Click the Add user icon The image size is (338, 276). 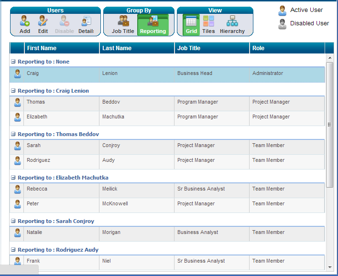pyautogui.click(x=25, y=21)
